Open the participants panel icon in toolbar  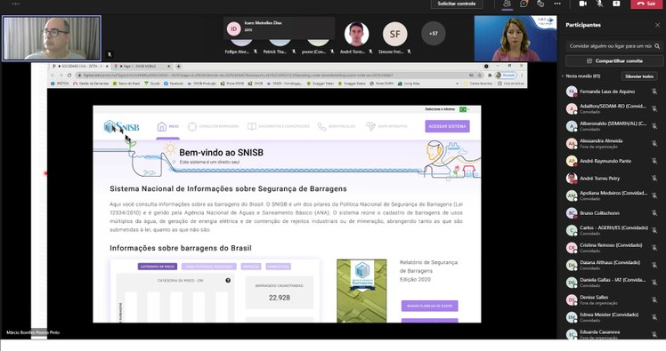(x=508, y=4)
